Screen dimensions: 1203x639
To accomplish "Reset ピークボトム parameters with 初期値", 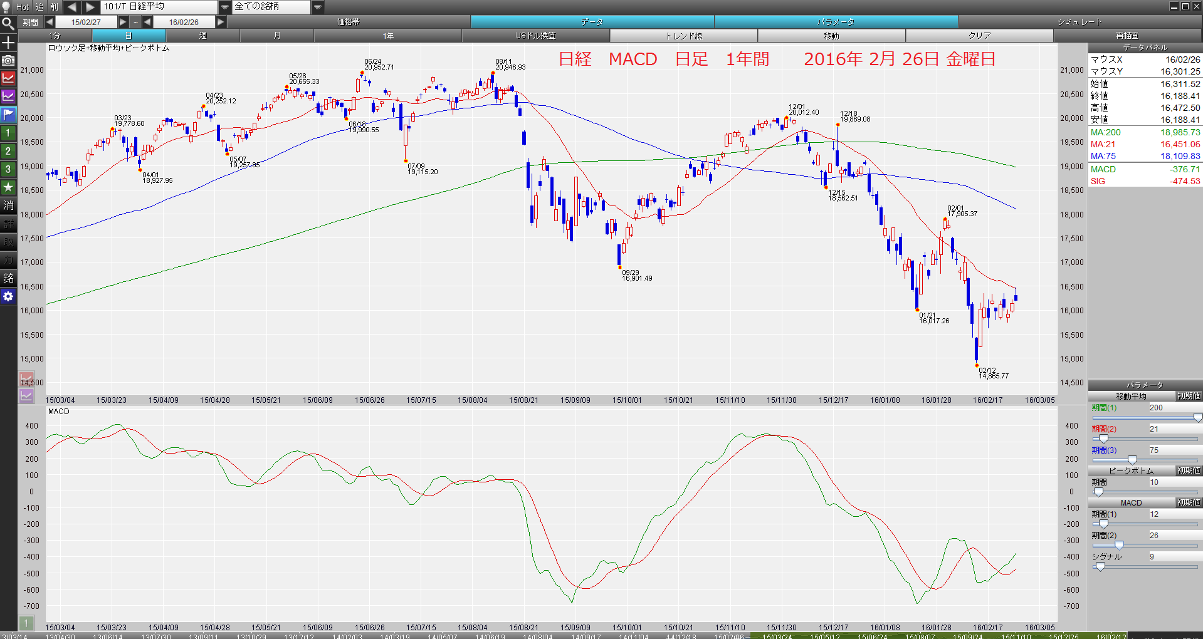I will coord(1189,470).
